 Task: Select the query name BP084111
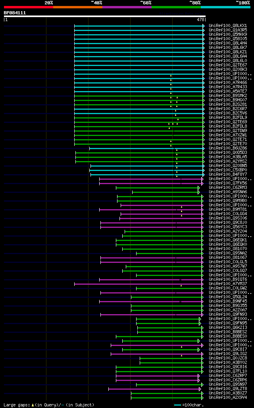point(15,13)
